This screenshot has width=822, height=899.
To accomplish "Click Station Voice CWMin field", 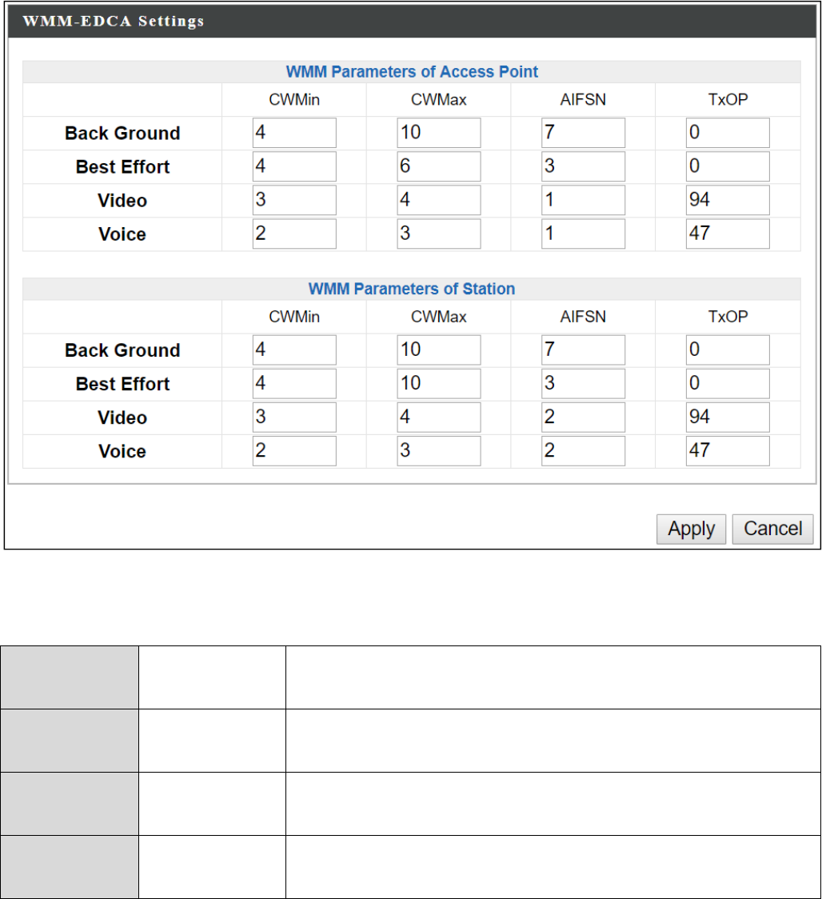I will click(x=294, y=451).
